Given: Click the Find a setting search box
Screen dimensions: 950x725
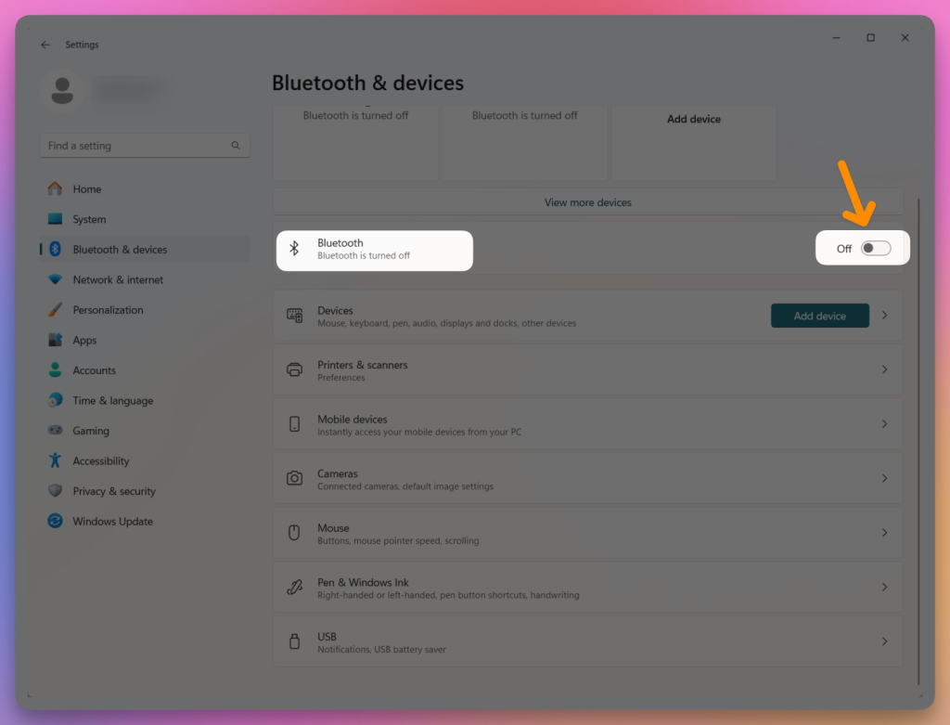Looking at the screenshot, I should (x=145, y=146).
